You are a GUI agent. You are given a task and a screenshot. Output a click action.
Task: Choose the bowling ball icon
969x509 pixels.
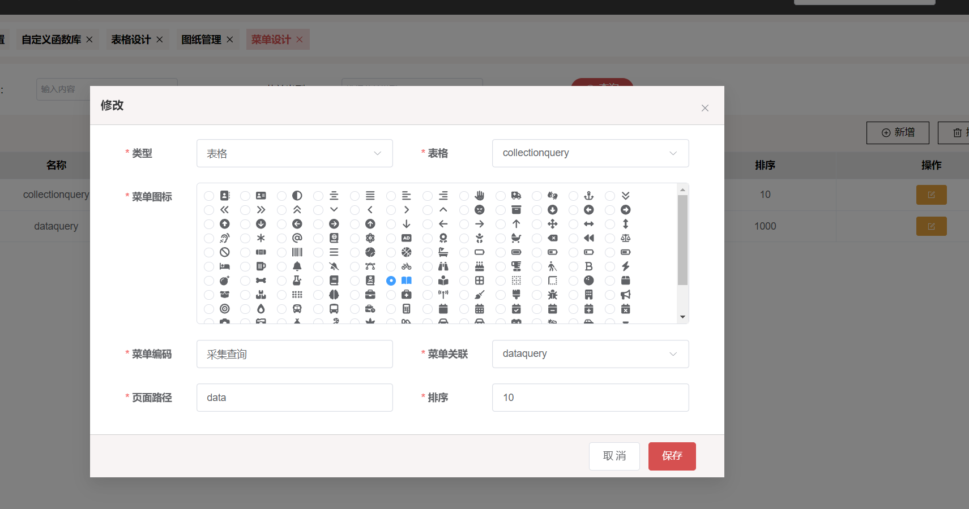(589, 281)
